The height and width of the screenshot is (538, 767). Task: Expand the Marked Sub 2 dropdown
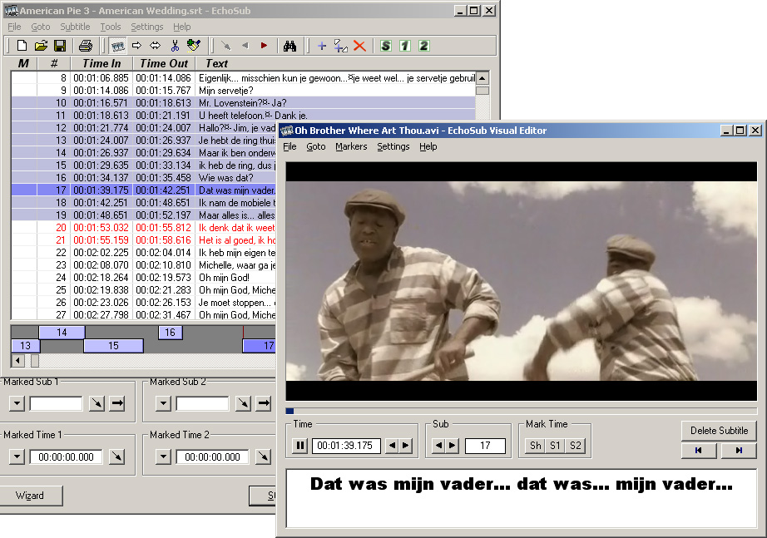coord(163,403)
